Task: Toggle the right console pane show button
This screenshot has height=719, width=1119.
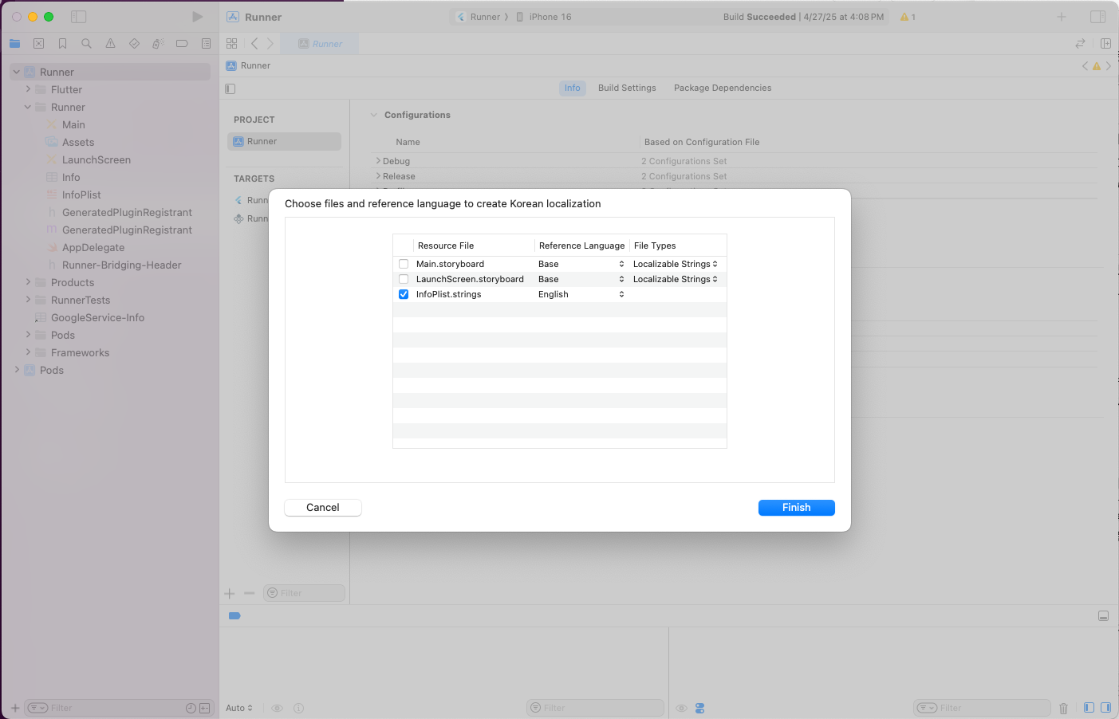Action: pyautogui.click(x=1105, y=708)
